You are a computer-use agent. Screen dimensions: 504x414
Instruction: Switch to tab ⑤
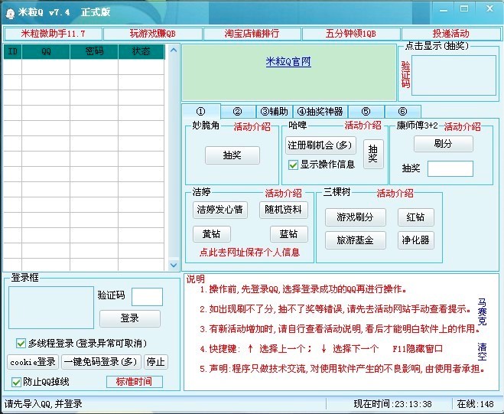click(366, 111)
